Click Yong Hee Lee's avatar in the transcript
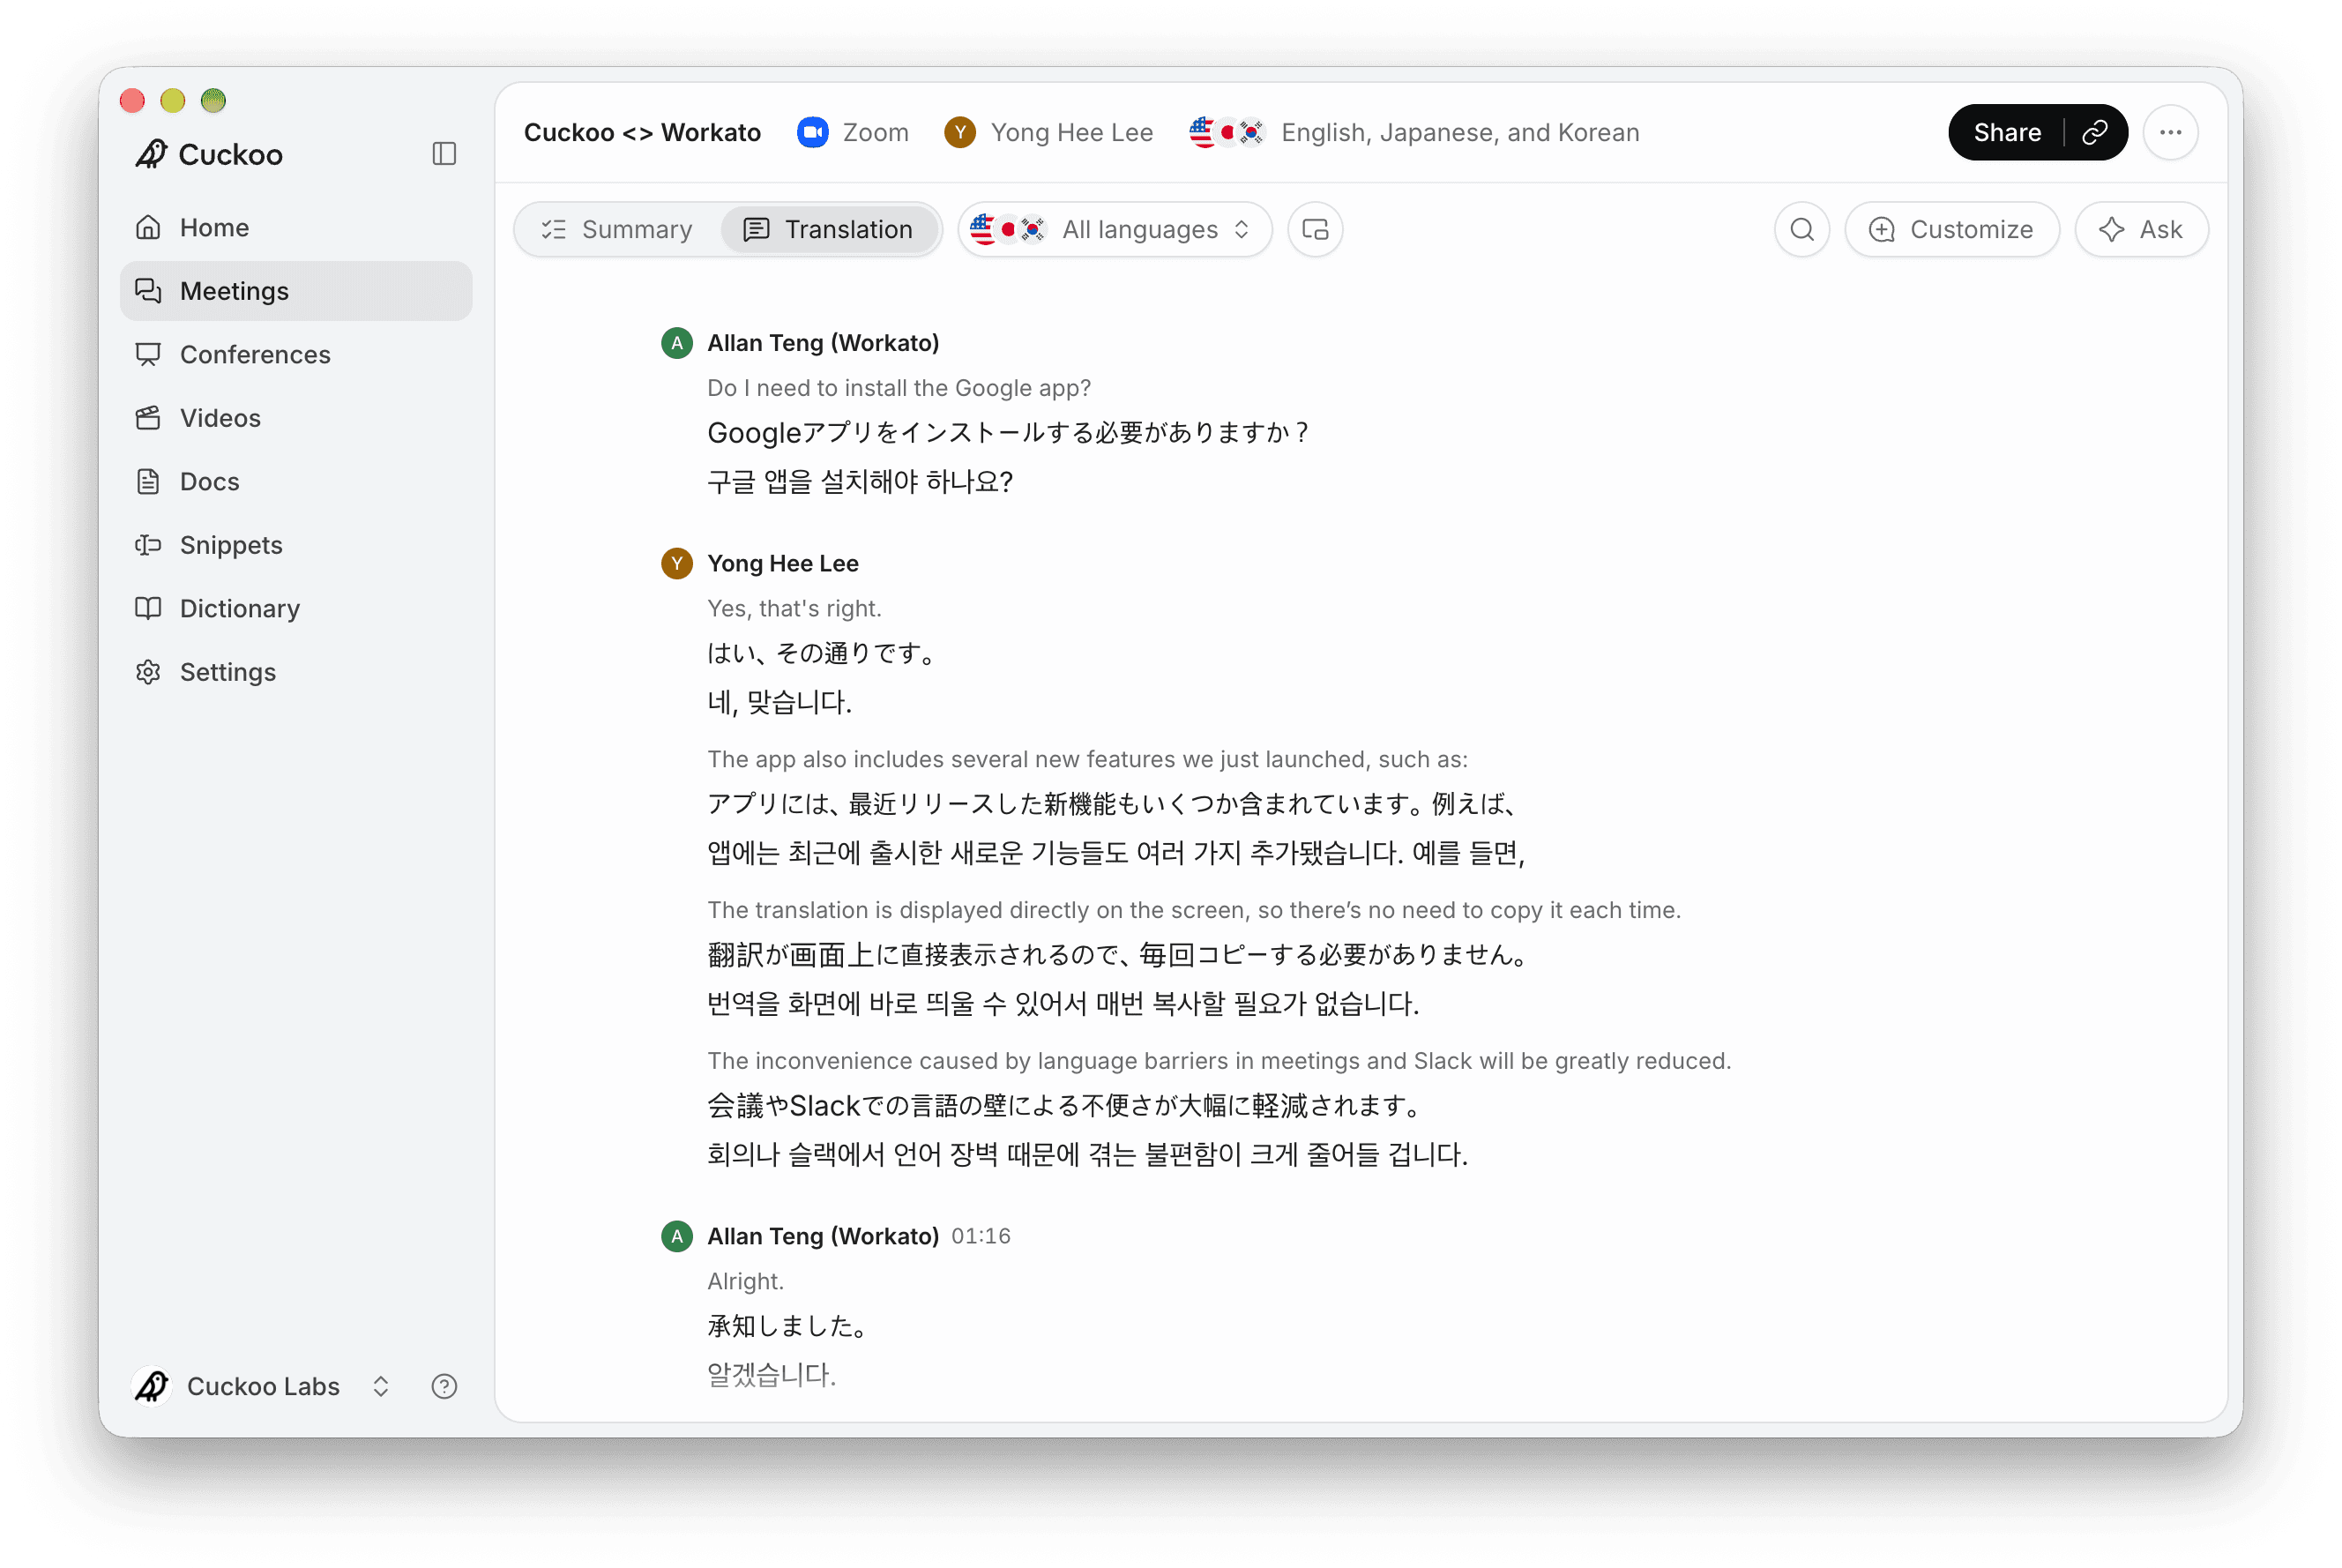Viewport: 2342px width, 1568px height. click(676, 563)
